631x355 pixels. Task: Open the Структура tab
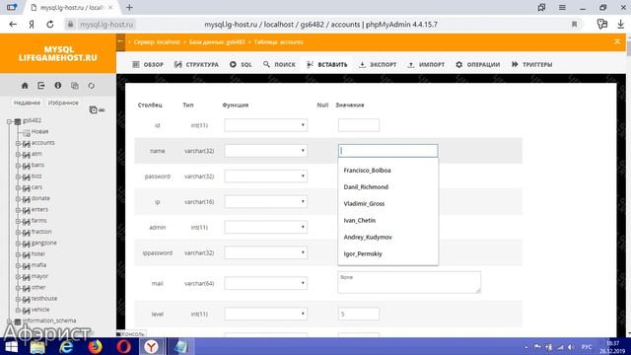[x=196, y=64]
